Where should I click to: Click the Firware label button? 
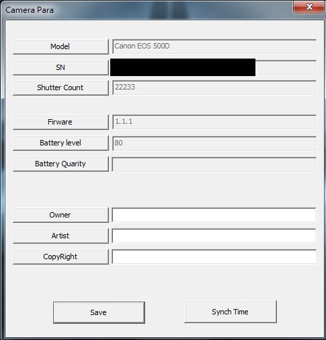pos(60,122)
